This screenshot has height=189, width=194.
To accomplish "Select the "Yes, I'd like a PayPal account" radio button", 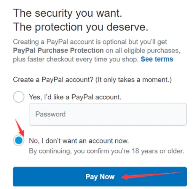I will tap(19, 97).
